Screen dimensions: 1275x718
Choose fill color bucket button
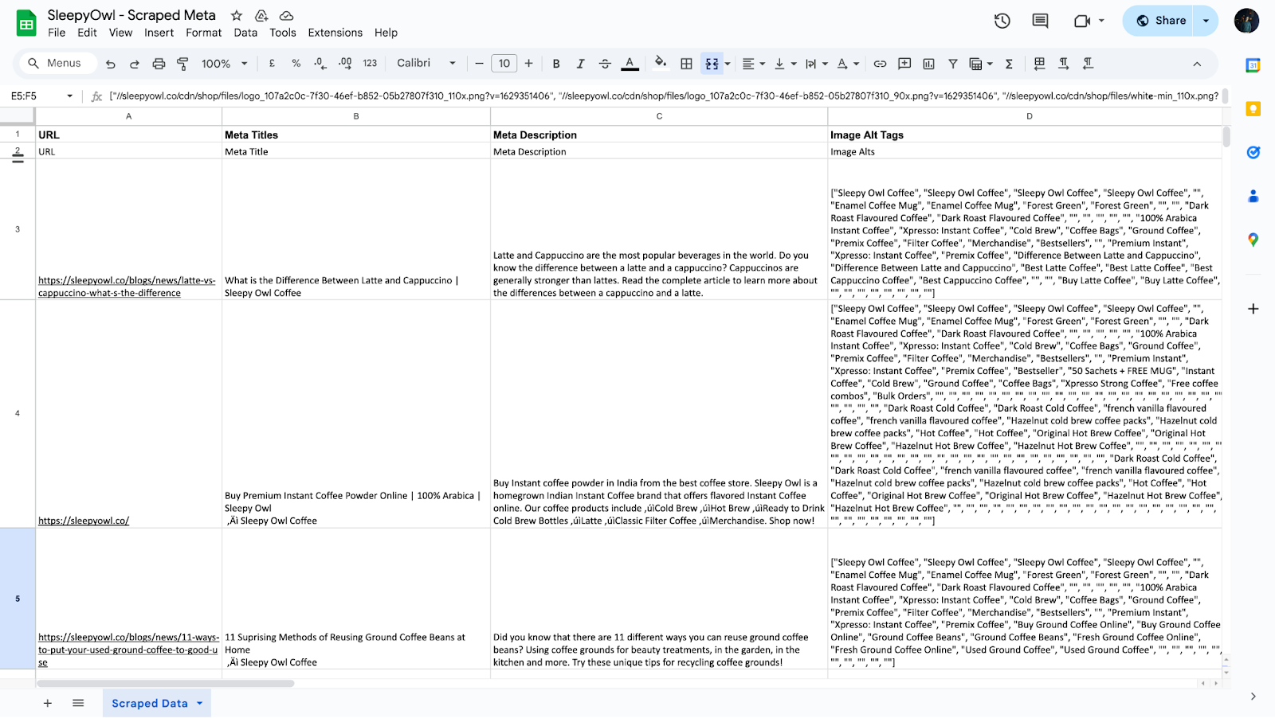pos(660,63)
